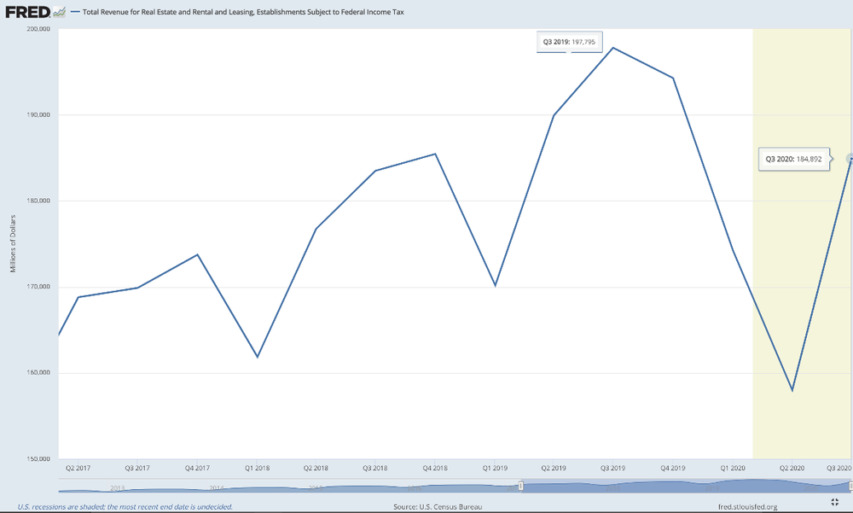This screenshot has height=513, width=853.
Task: Click the left handle of range navigator
Action: click(521, 486)
